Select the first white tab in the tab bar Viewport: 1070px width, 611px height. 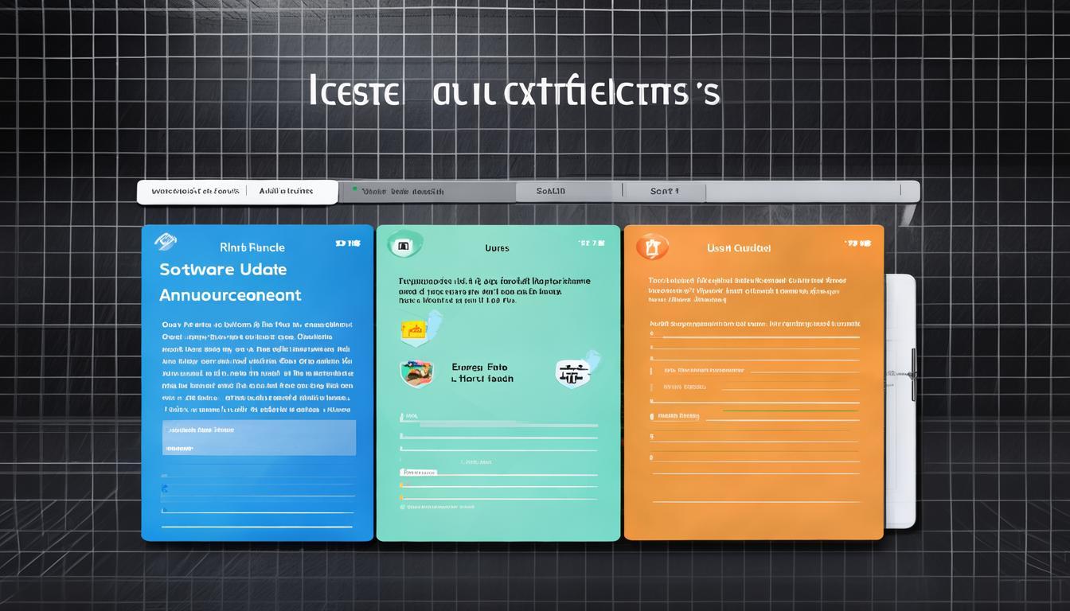click(191, 192)
